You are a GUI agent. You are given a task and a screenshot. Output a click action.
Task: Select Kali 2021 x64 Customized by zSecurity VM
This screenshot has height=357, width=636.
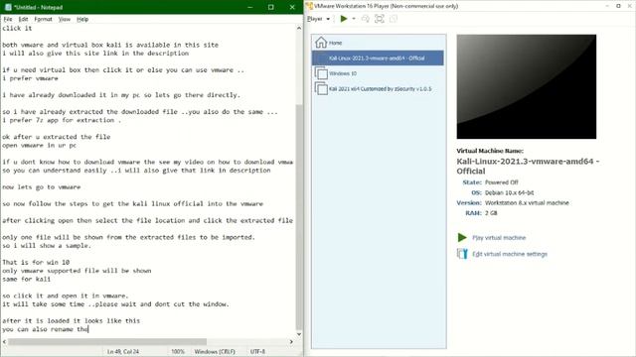pyautogui.click(x=378, y=88)
